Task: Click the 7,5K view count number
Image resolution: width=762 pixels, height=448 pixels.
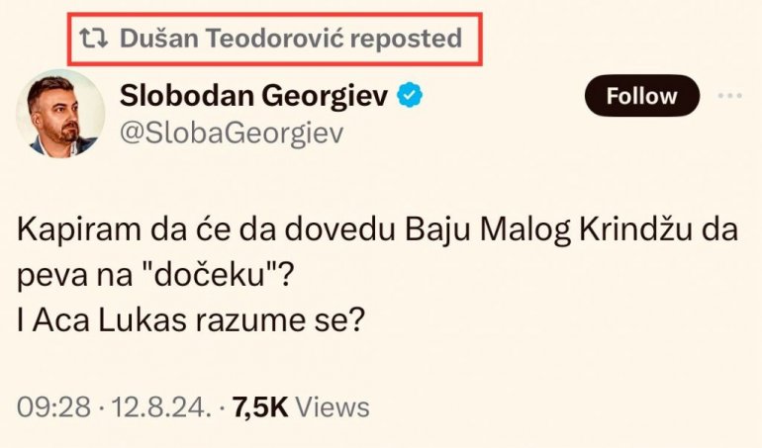Action: [259, 406]
